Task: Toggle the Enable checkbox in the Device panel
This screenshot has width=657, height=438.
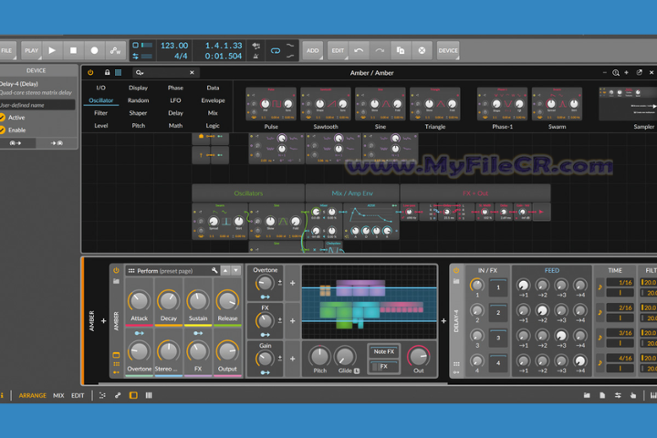Action: point(3,130)
